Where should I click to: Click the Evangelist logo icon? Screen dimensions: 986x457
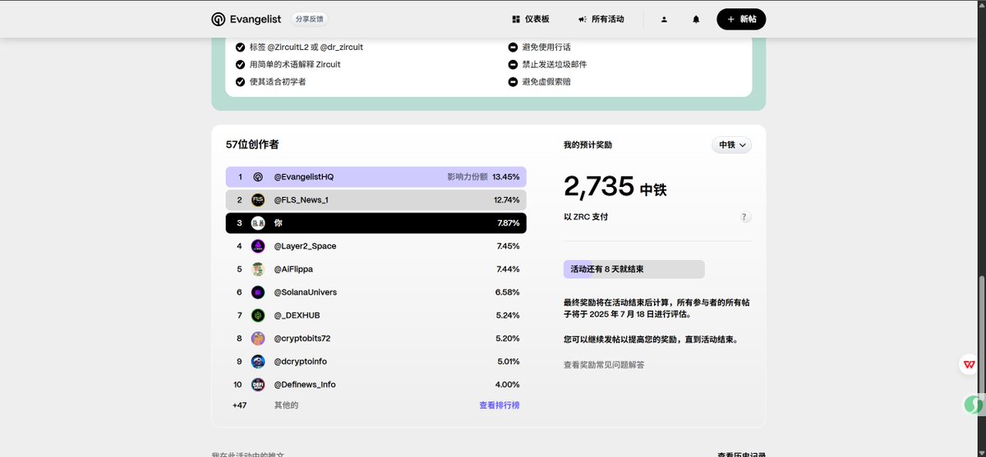218,19
